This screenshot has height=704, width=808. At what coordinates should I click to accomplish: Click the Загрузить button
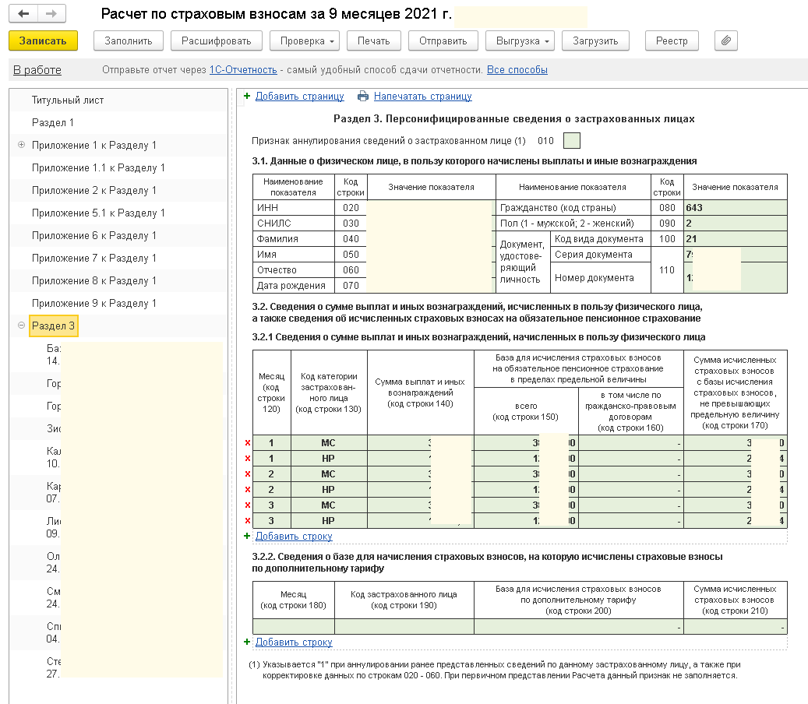pos(595,40)
